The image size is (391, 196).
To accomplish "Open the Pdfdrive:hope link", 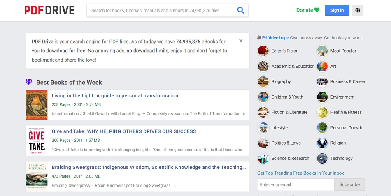I will point(275,38).
